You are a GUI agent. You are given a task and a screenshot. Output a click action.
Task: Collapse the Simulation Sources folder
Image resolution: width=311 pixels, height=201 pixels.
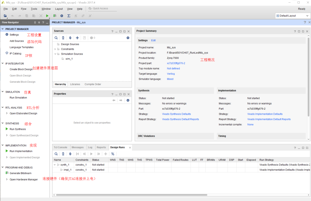tap(55, 54)
